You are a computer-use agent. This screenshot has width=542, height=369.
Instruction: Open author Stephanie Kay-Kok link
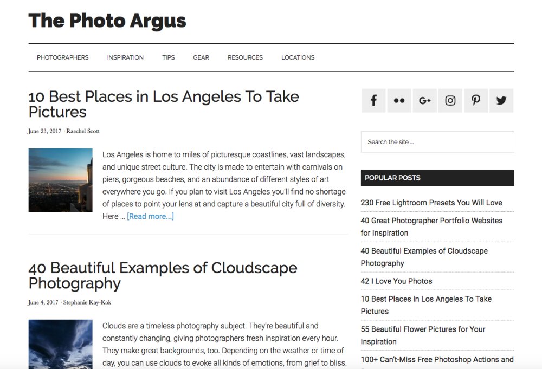[87, 302]
